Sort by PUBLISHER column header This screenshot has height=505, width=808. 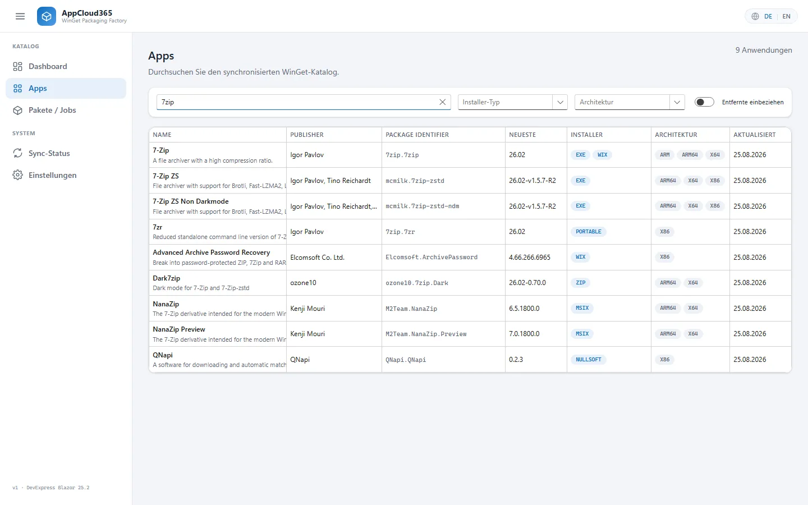334,135
